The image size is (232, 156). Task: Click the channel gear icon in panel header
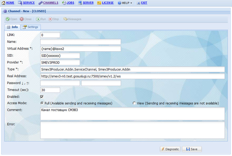(x=5, y=11)
